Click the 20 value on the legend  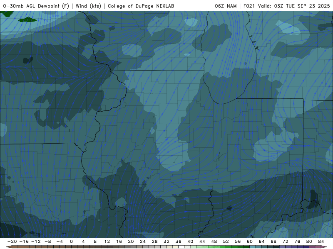click(x=131, y=242)
